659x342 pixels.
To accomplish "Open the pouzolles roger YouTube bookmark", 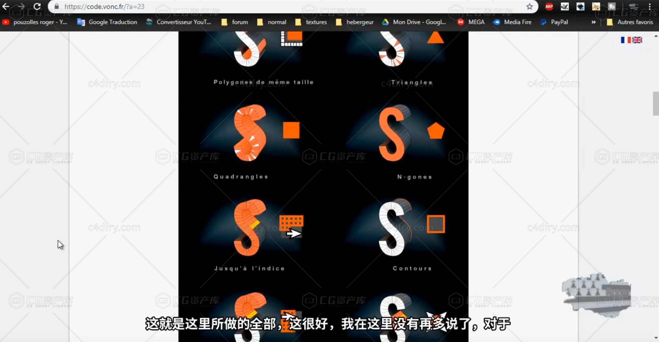I will click(35, 22).
